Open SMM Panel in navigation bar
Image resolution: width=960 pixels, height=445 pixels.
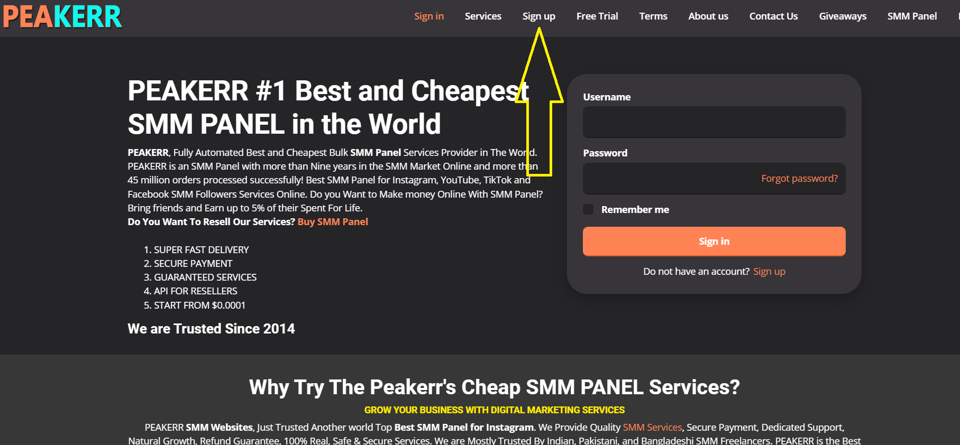912,16
